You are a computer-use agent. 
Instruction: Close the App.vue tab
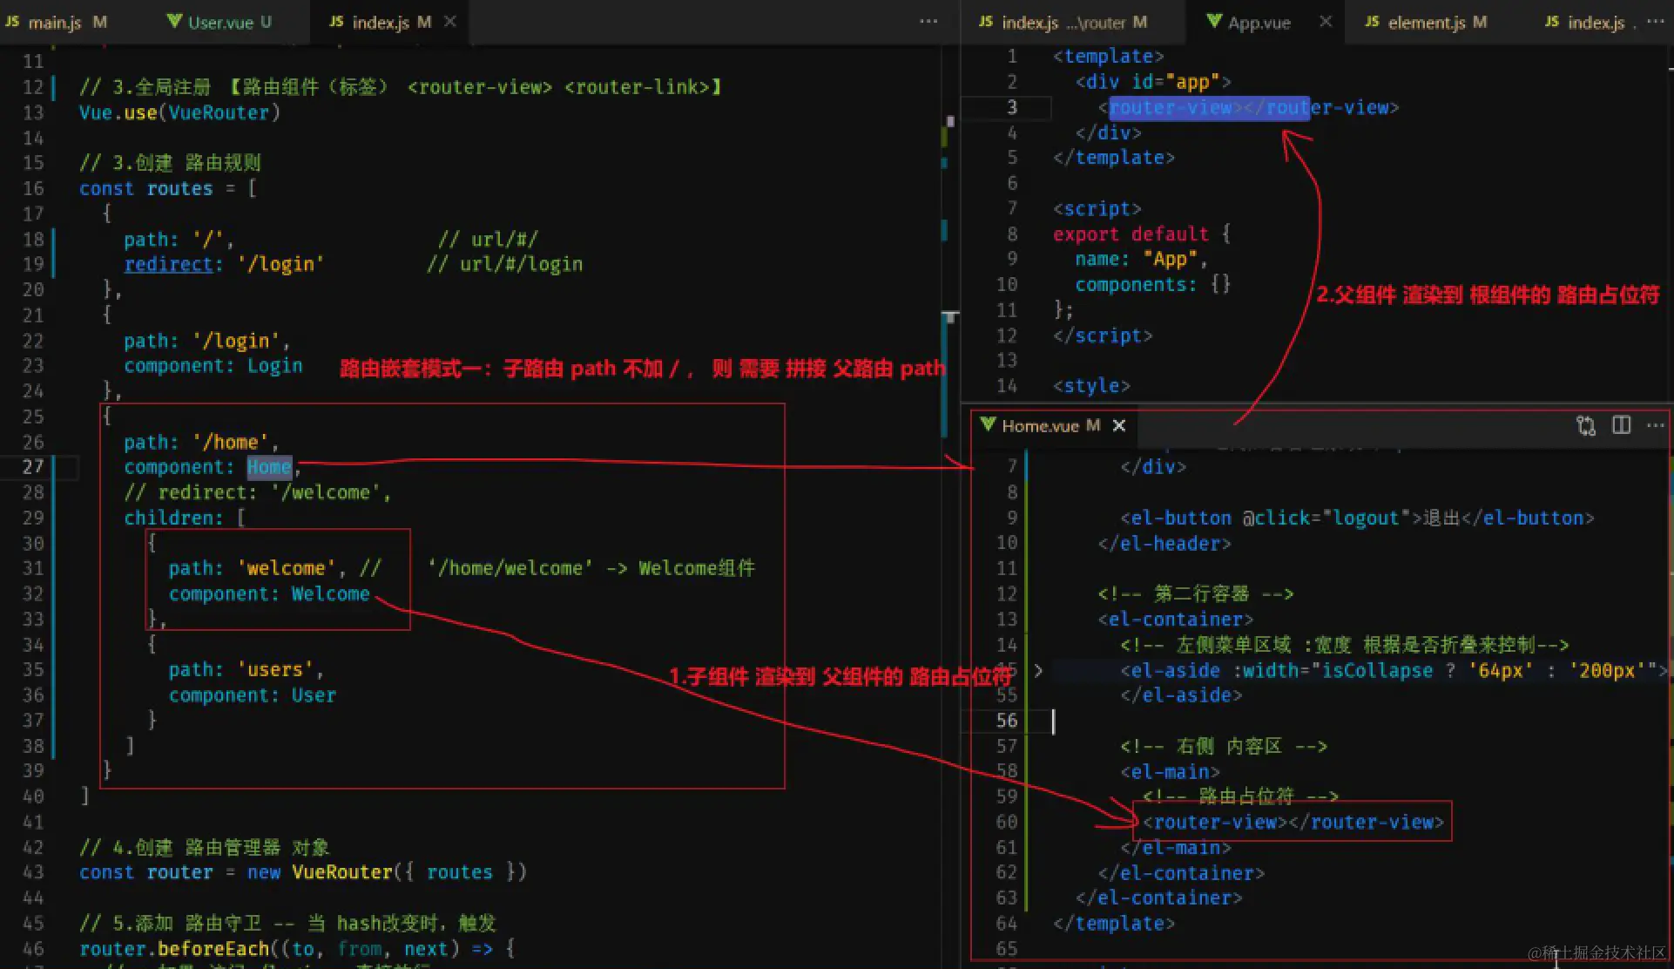click(x=1325, y=22)
